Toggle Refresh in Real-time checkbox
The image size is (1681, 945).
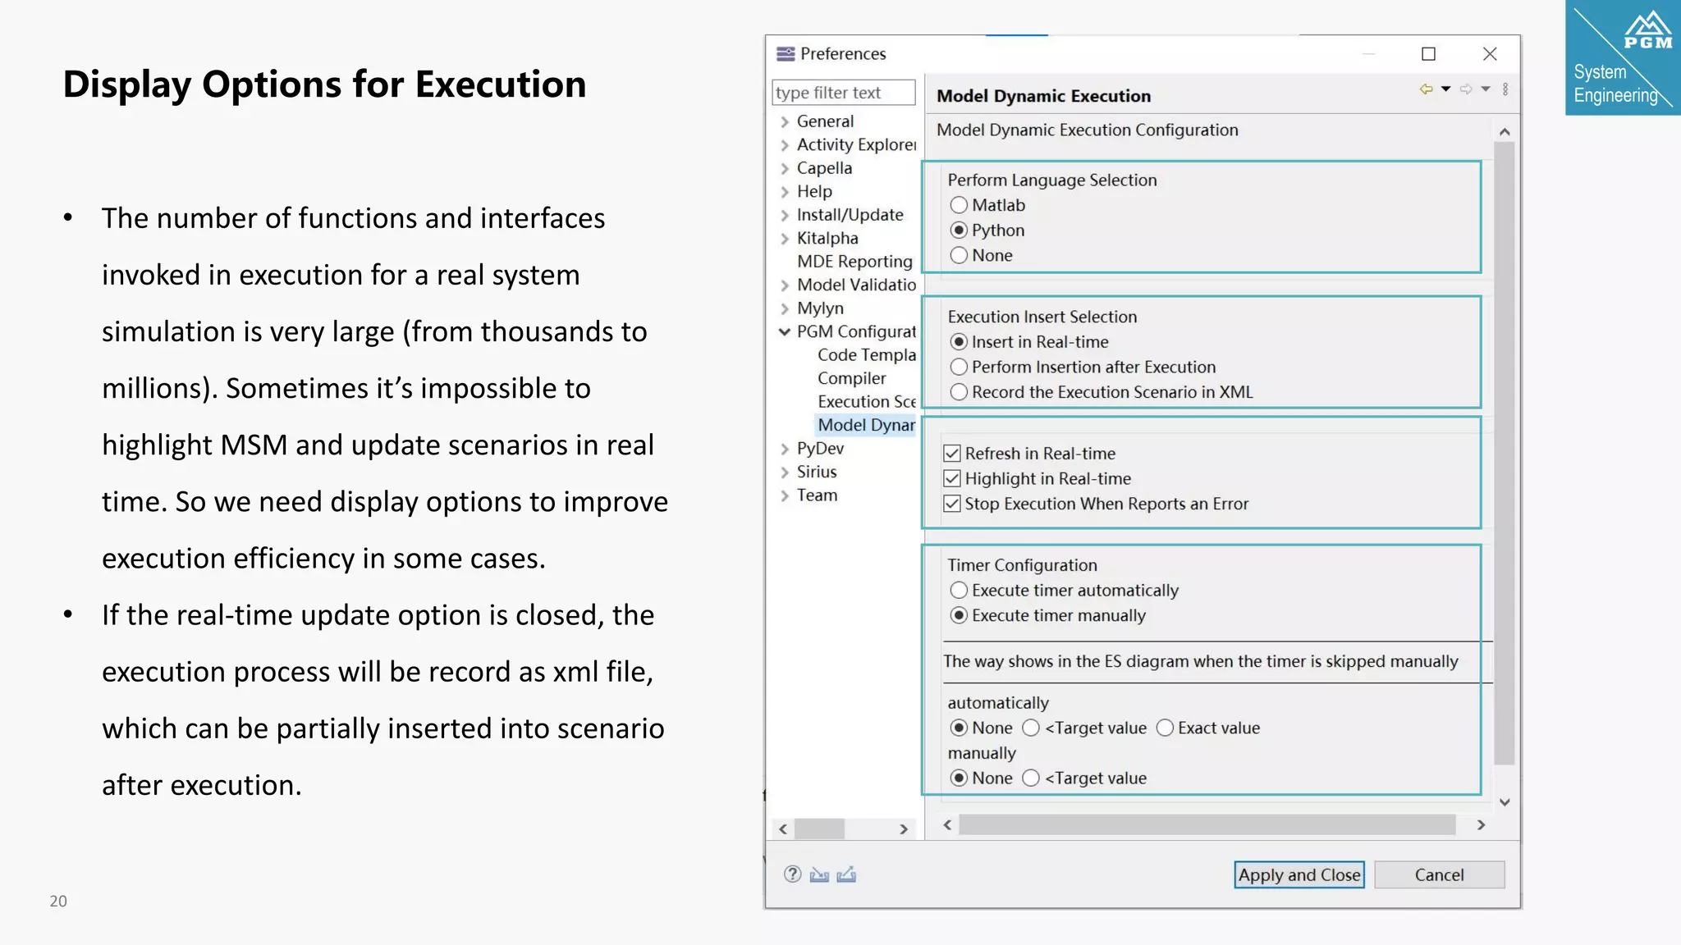pyautogui.click(x=952, y=454)
